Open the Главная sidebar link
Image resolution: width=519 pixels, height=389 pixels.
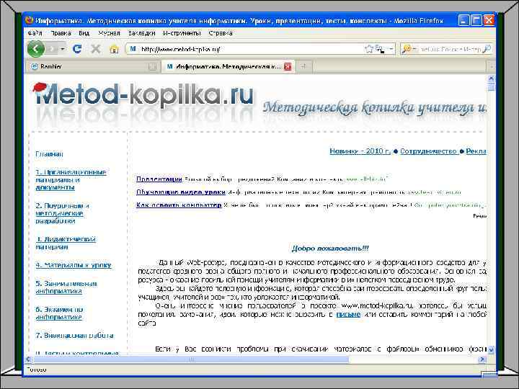[49, 154]
